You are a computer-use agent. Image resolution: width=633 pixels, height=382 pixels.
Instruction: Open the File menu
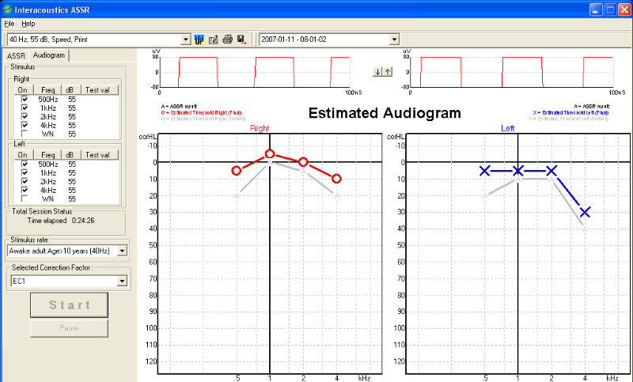pos(9,24)
